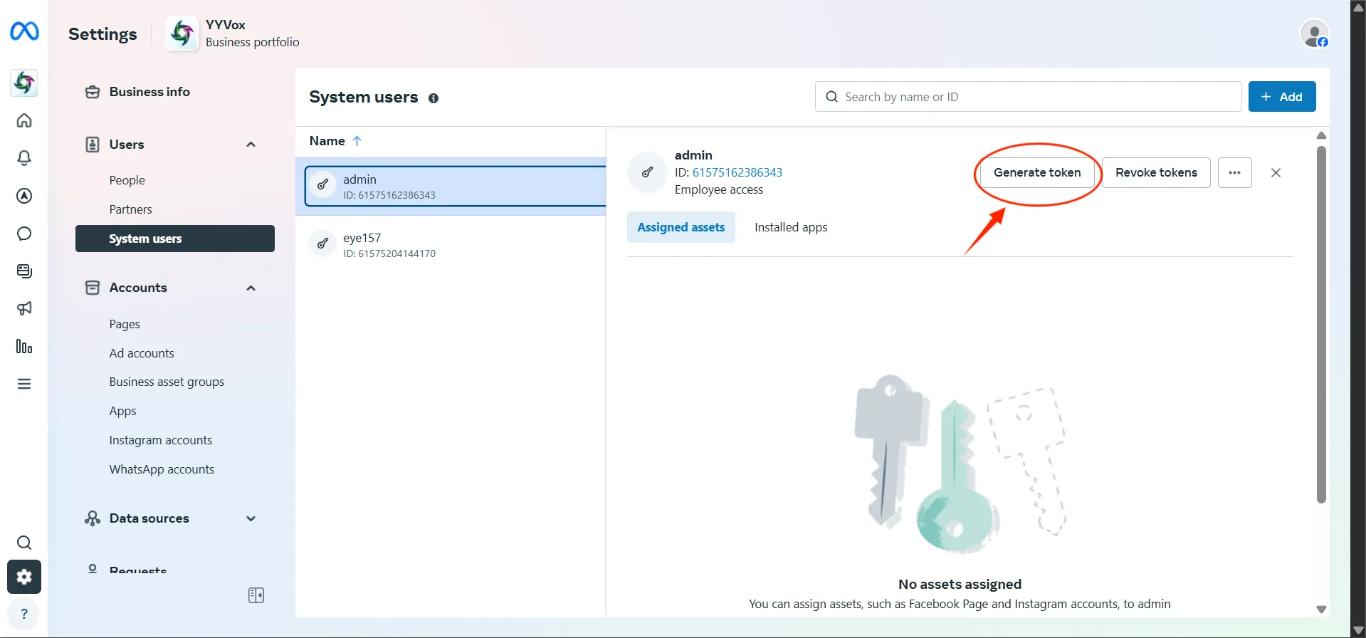This screenshot has height=638, width=1366.
Task: Open the compass navigation icon in rail
Action: click(x=24, y=196)
